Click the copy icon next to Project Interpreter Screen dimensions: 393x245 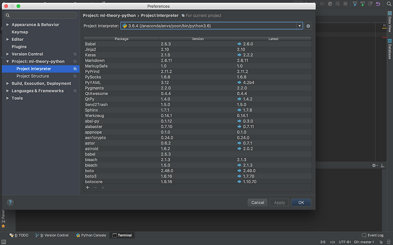click(x=75, y=69)
